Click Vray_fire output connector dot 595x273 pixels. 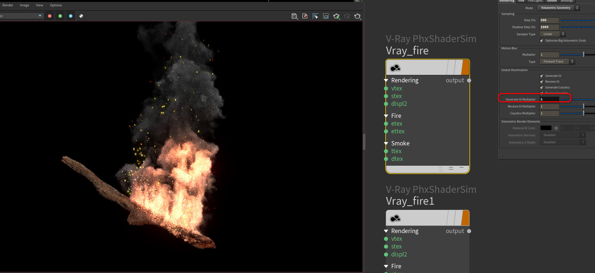pos(469,80)
